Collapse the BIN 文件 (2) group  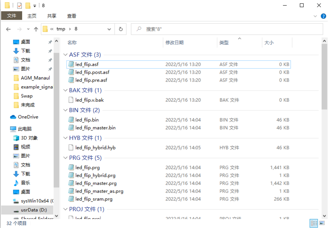tap(66, 110)
